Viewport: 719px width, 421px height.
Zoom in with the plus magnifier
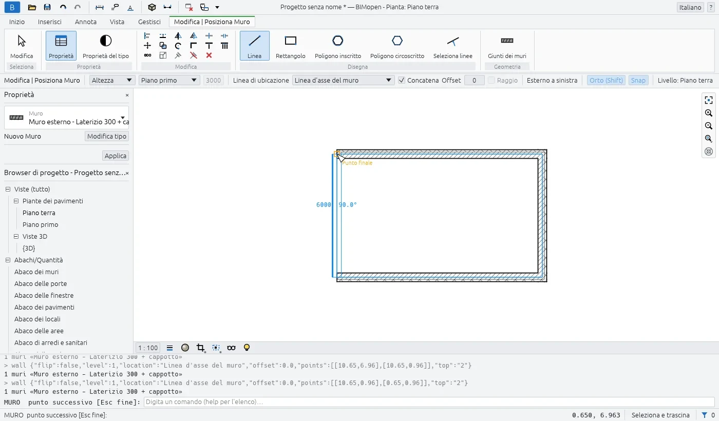point(709,113)
